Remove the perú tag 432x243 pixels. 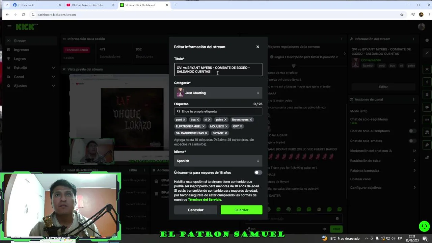pyautogui.click(x=184, y=119)
